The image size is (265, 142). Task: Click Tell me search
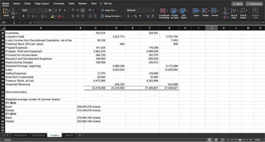pos(106,3)
